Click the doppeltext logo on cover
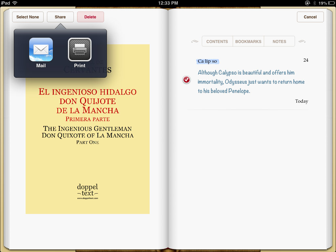 tap(88, 191)
